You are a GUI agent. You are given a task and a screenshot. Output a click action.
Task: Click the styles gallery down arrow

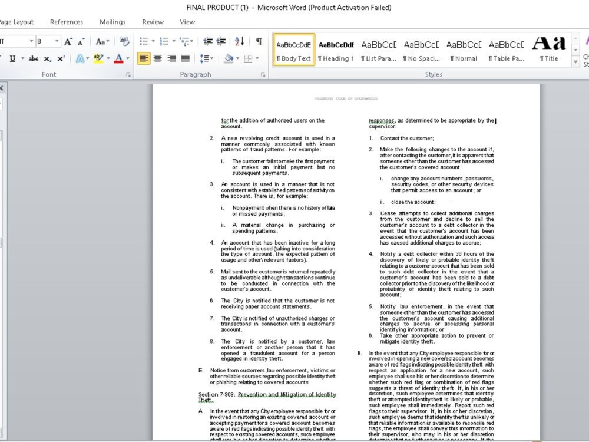tap(575, 50)
